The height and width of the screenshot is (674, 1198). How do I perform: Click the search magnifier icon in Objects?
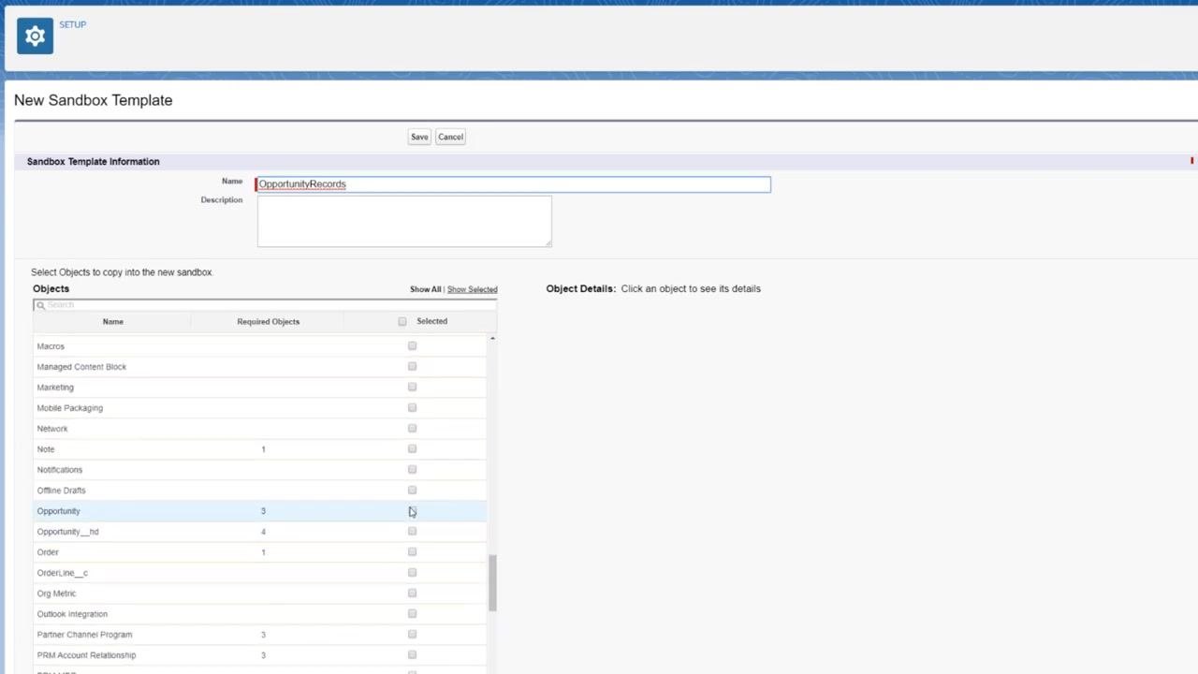(x=40, y=305)
